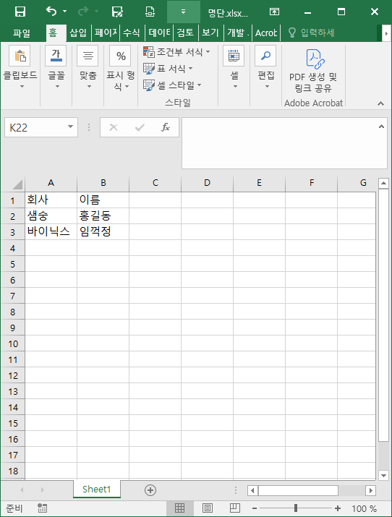
Task: Switch to Normal view in the status bar
Action: (x=179, y=508)
